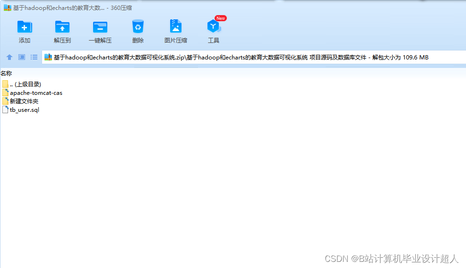Go up one level with the arrow icon
This screenshot has width=466, height=268.
[9, 57]
